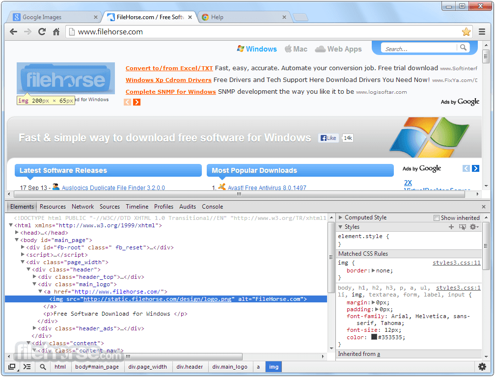Click the plus icon to add new style rule

pos(451,227)
